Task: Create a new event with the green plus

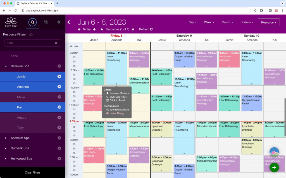Action: pyautogui.click(x=274, y=167)
